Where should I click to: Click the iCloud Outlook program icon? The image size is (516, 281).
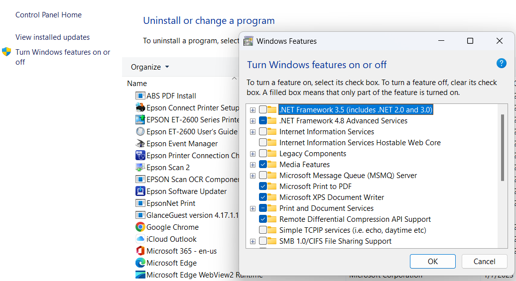tap(140, 239)
